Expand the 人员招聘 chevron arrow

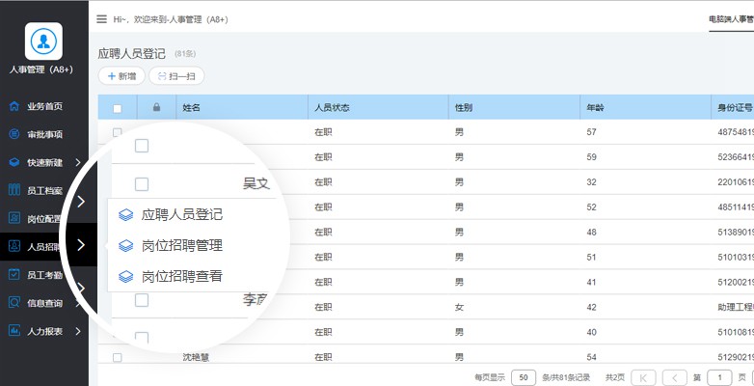(81, 245)
